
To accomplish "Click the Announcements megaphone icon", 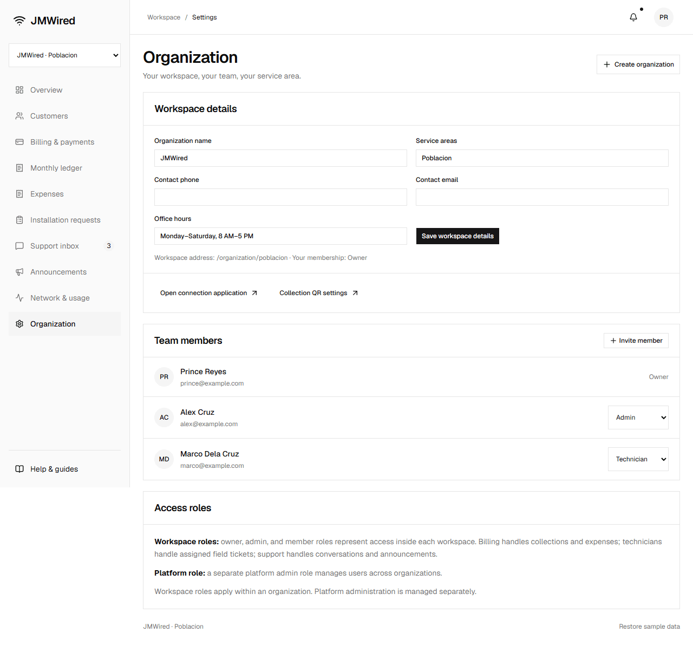I will point(19,272).
